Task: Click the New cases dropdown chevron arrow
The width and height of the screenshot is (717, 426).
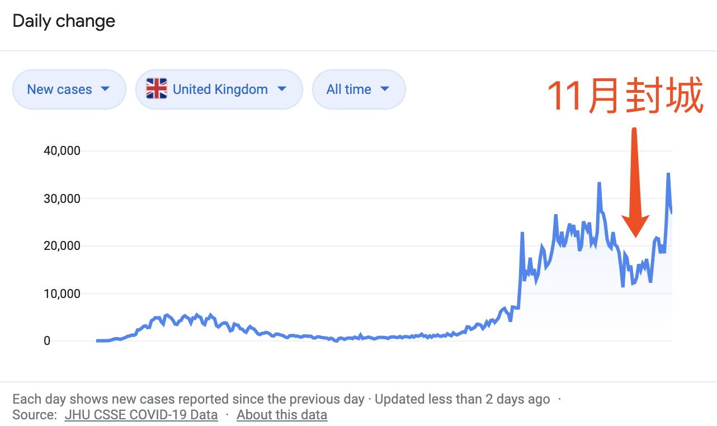Action: pyautogui.click(x=106, y=89)
